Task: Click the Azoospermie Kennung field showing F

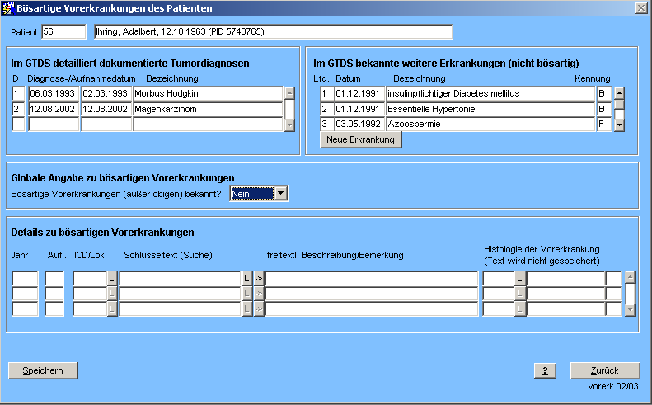Action: click(604, 125)
